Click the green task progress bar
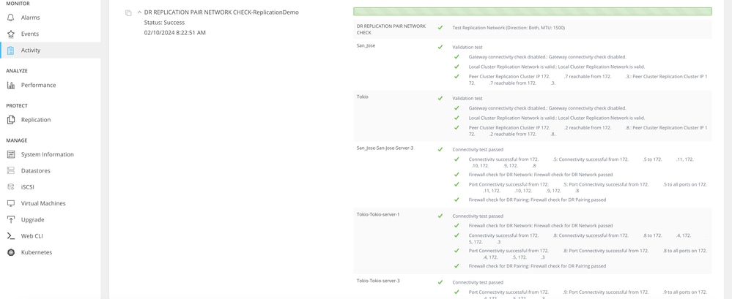 click(533, 12)
